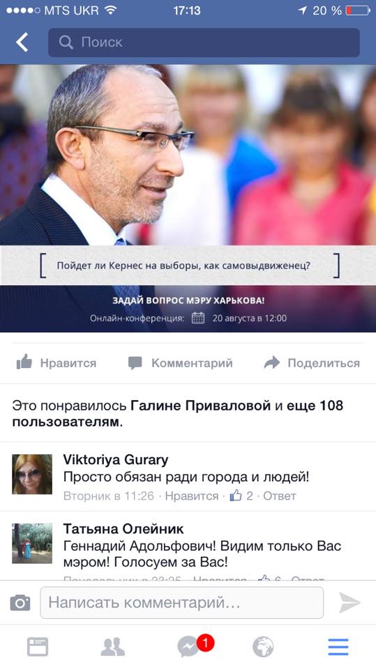Open the hamburger menu tab
The image size is (376, 669).
coord(338,647)
